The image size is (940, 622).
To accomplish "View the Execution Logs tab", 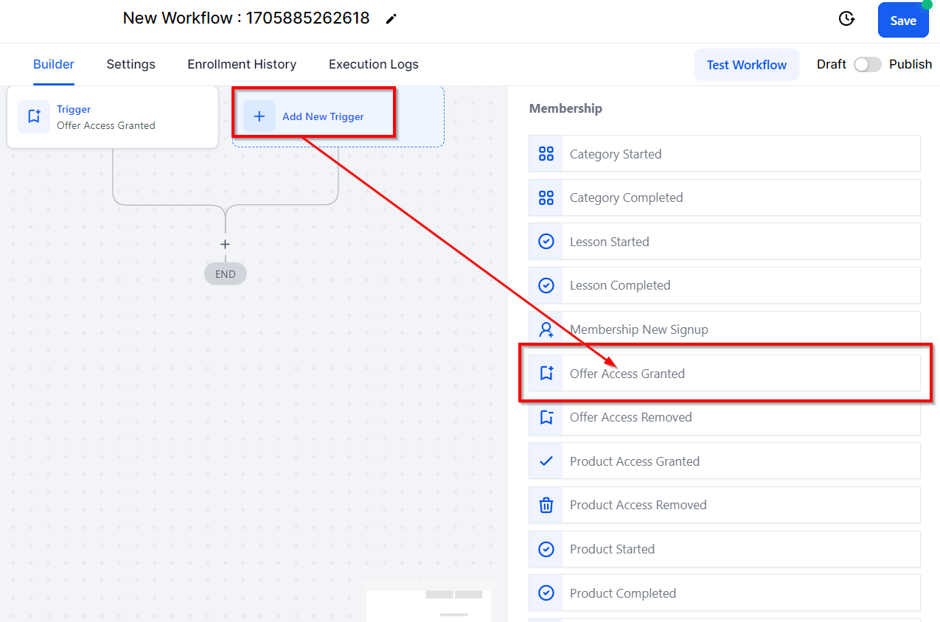I will point(374,64).
